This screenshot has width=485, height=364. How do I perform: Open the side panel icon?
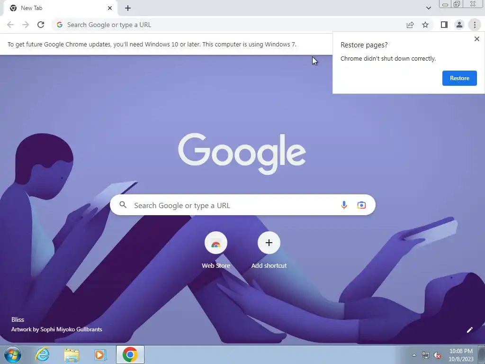point(444,25)
